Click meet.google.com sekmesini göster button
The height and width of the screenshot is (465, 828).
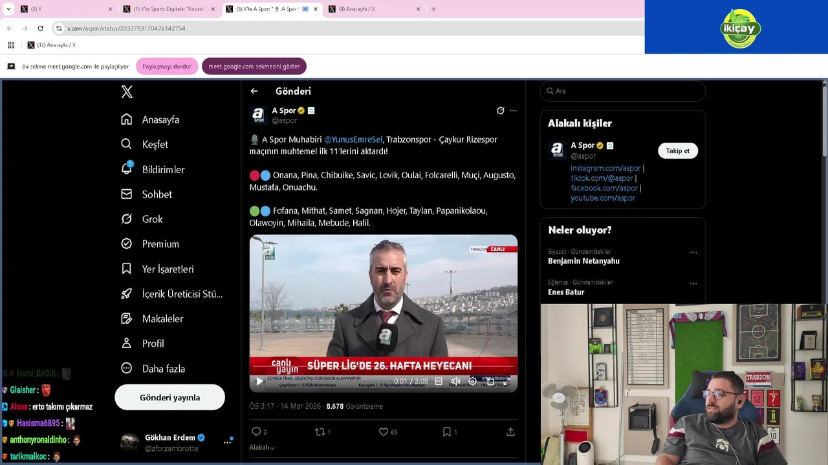coord(254,67)
